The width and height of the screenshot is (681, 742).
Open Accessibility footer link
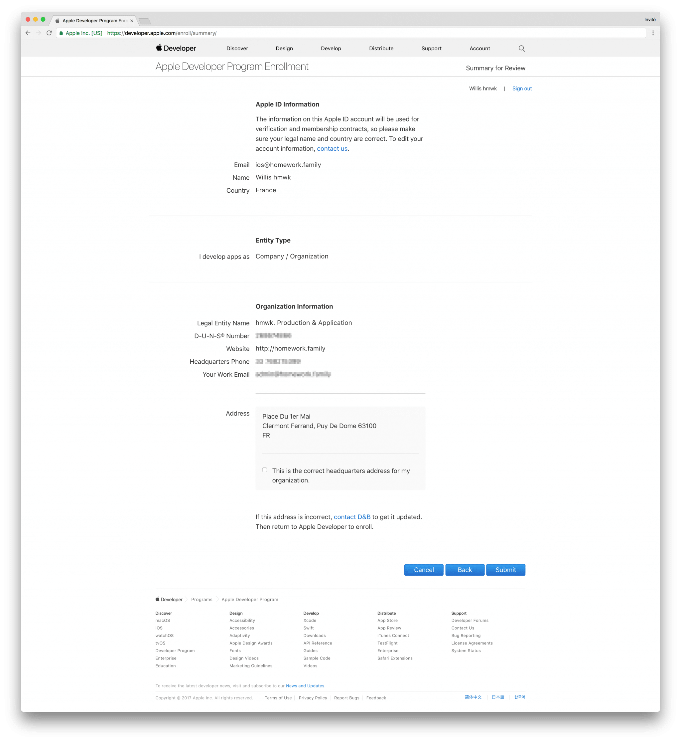(x=242, y=620)
